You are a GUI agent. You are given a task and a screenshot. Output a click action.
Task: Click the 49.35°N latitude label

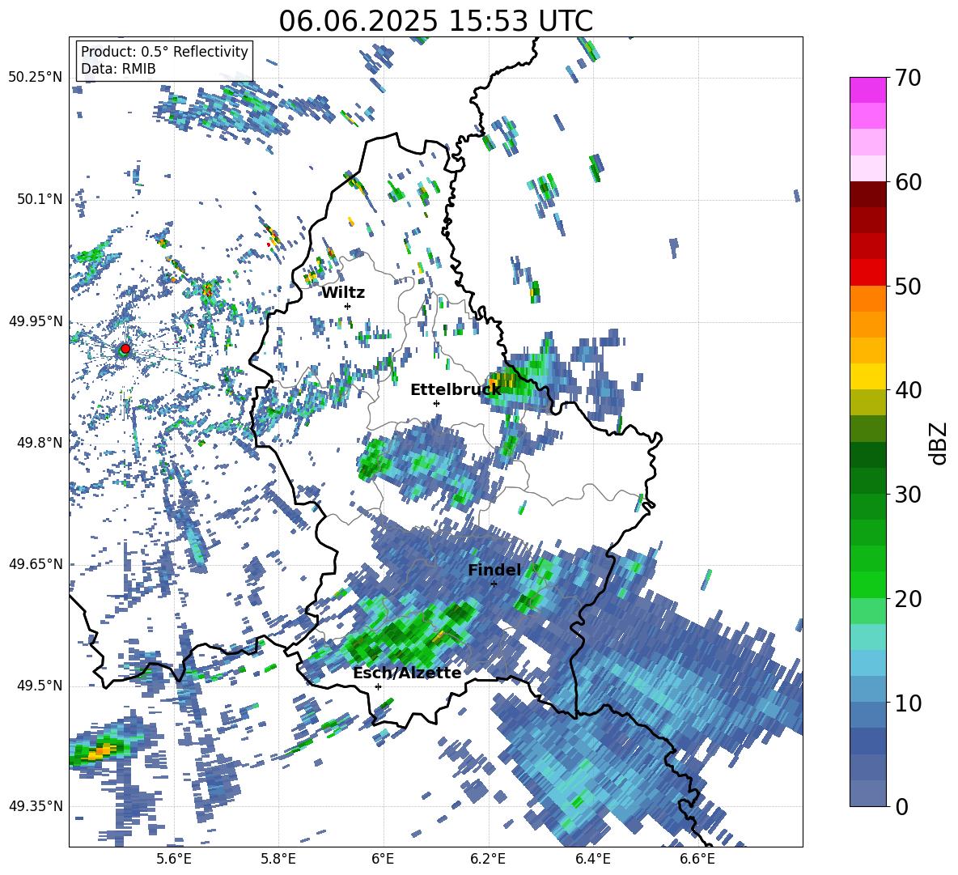click(x=36, y=806)
